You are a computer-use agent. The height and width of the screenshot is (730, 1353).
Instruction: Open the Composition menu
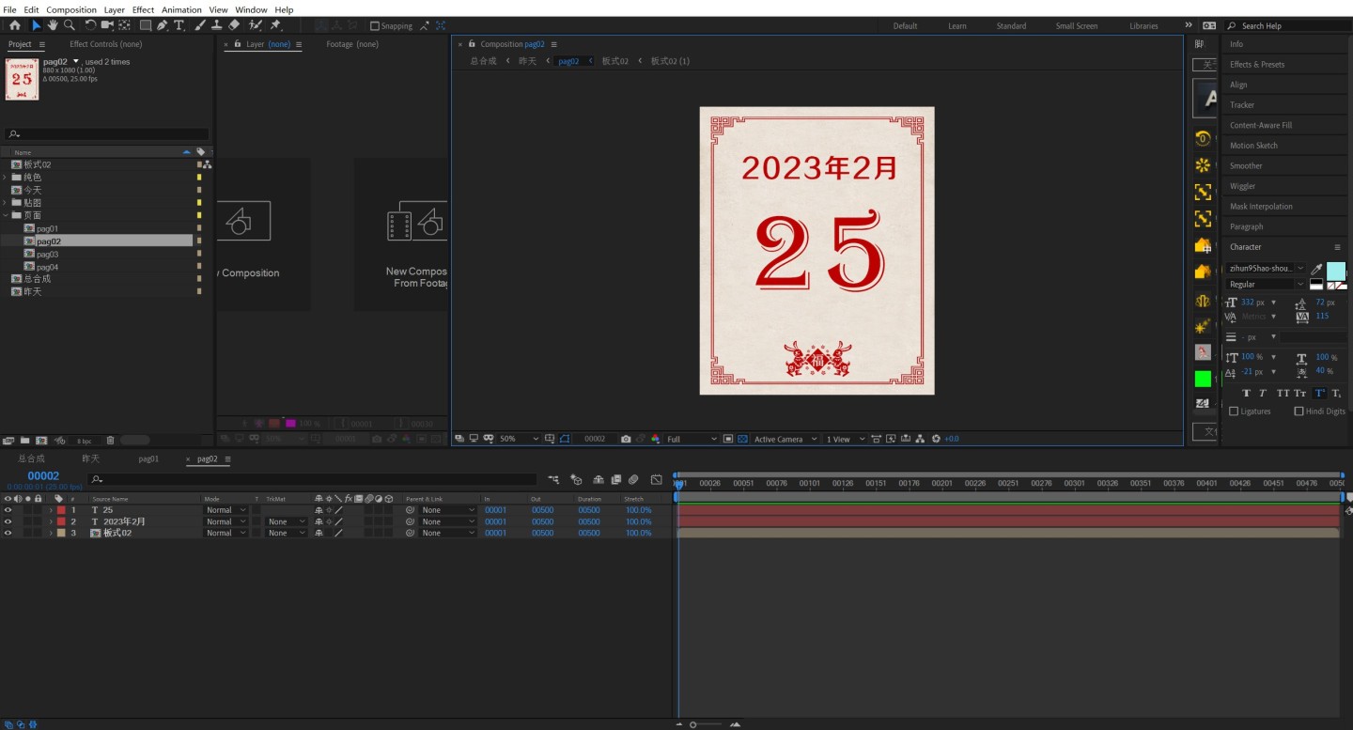(71, 9)
